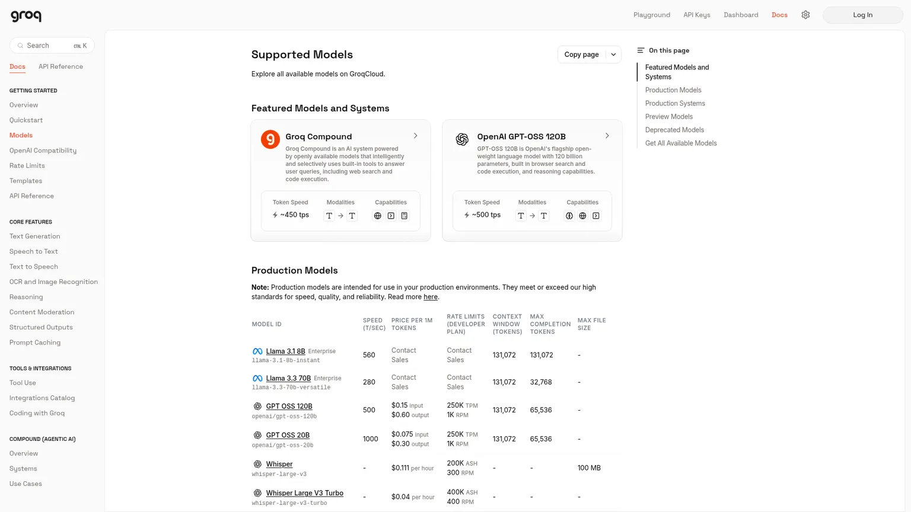
Task: Open Speech to Text sidebar page
Action: point(34,251)
